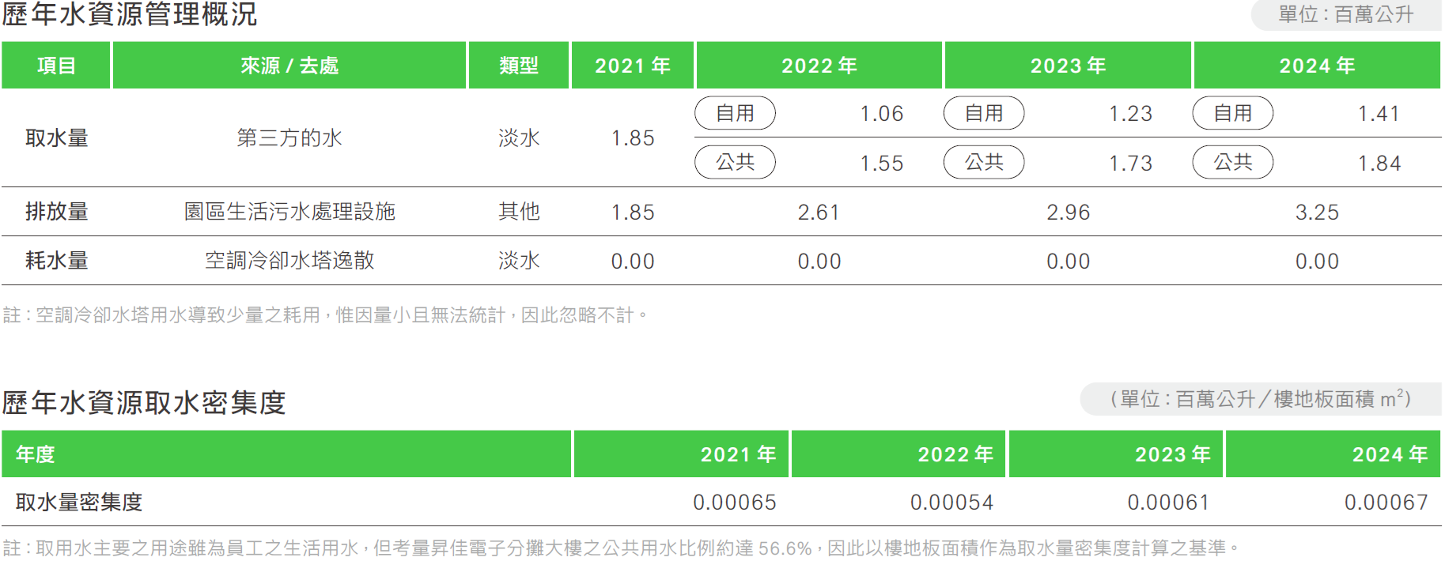
Task: Click the 第三方的水 source cell
Action: (289, 138)
